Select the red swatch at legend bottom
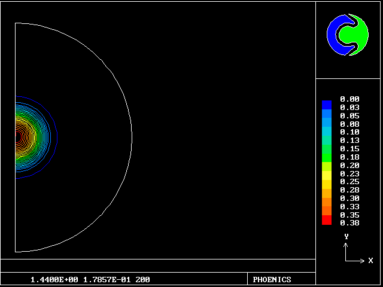The width and height of the screenshot is (383, 287). point(326,221)
